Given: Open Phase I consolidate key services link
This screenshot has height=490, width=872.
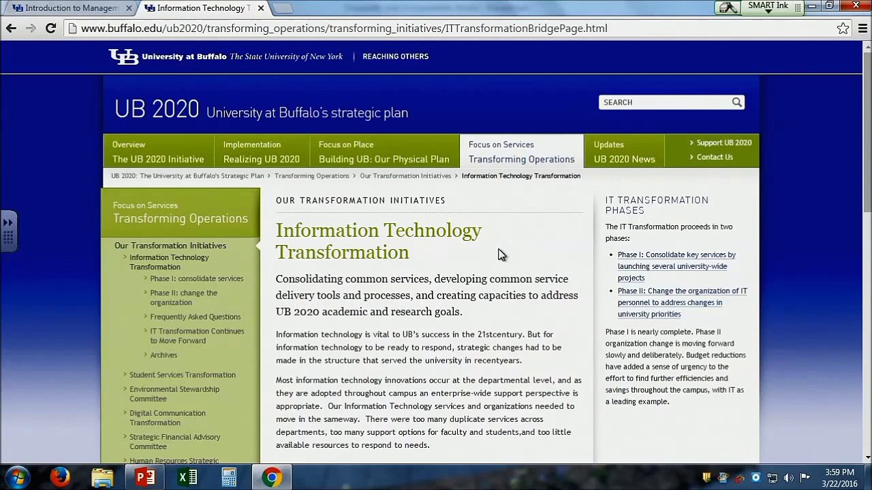Looking at the screenshot, I should [676, 266].
